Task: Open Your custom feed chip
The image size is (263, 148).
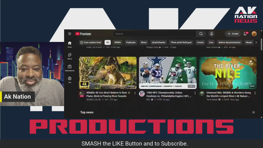Action: coord(90,42)
